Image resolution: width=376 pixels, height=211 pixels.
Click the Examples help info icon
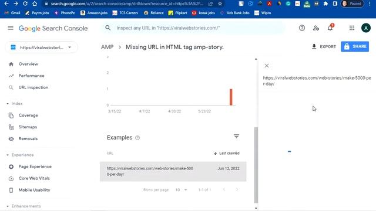pos(137,138)
